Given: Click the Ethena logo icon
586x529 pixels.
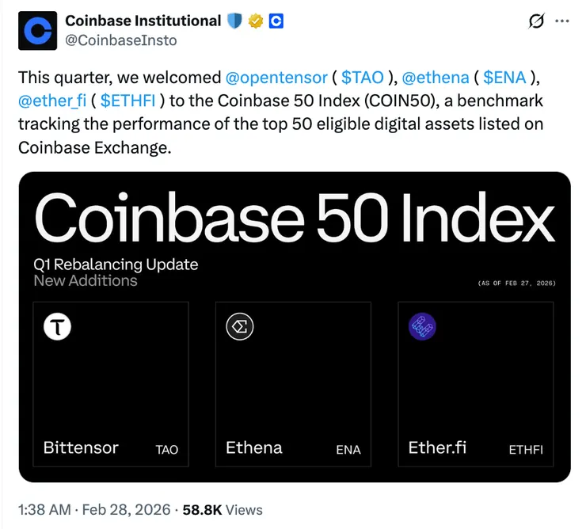Looking at the screenshot, I should point(239,326).
